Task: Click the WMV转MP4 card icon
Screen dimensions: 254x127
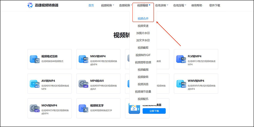Action: [181, 84]
